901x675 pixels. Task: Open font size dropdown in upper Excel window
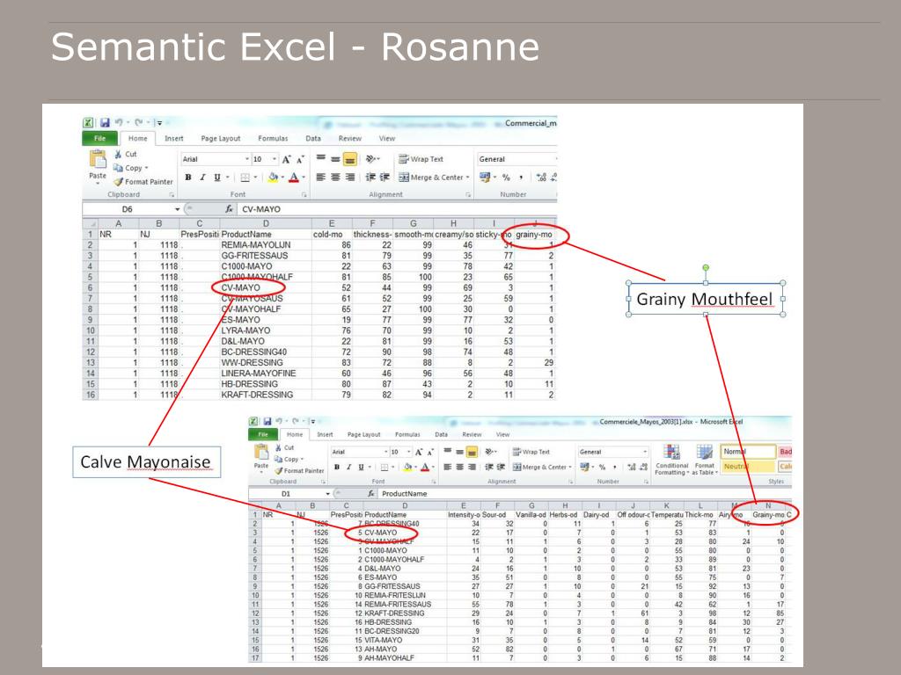[x=275, y=159]
